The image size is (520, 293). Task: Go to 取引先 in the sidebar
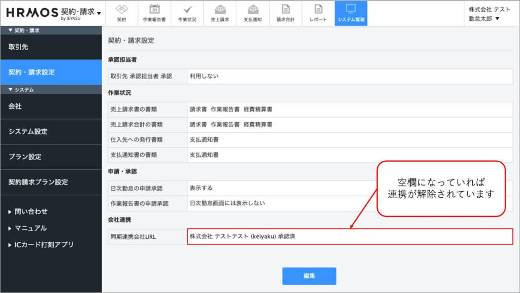[x=18, y=47]
